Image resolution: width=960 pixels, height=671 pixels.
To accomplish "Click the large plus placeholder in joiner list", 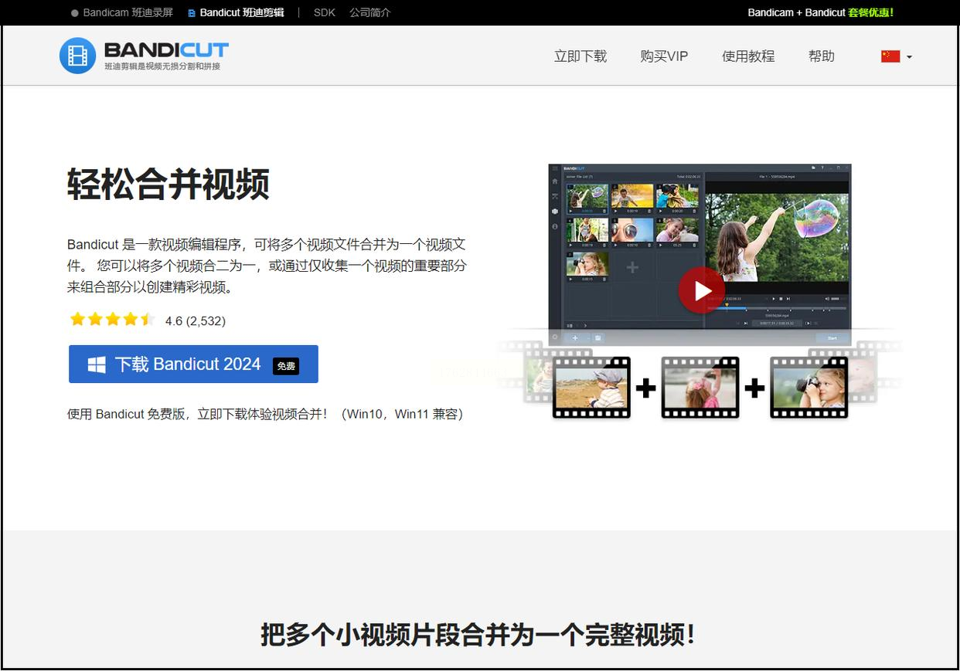I will [632, 267].
